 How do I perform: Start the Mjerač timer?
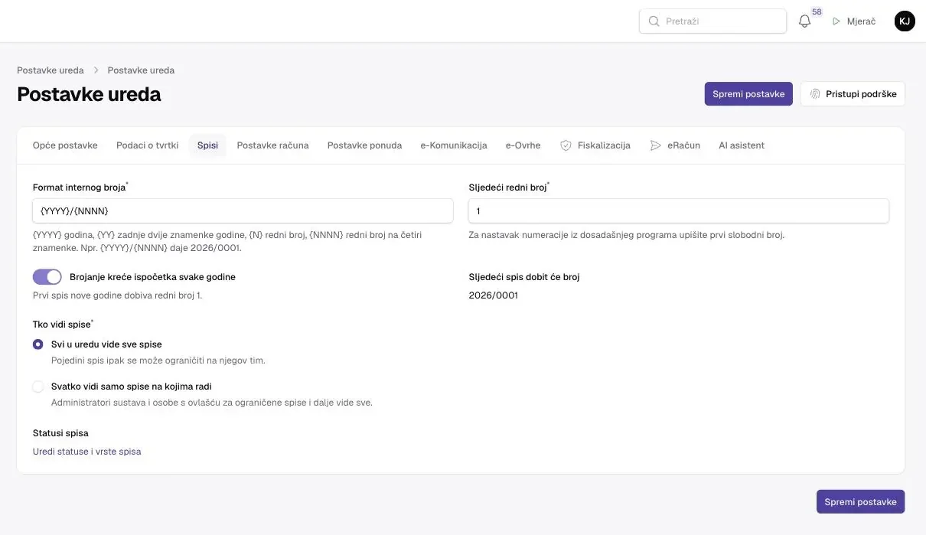[854, 21]
